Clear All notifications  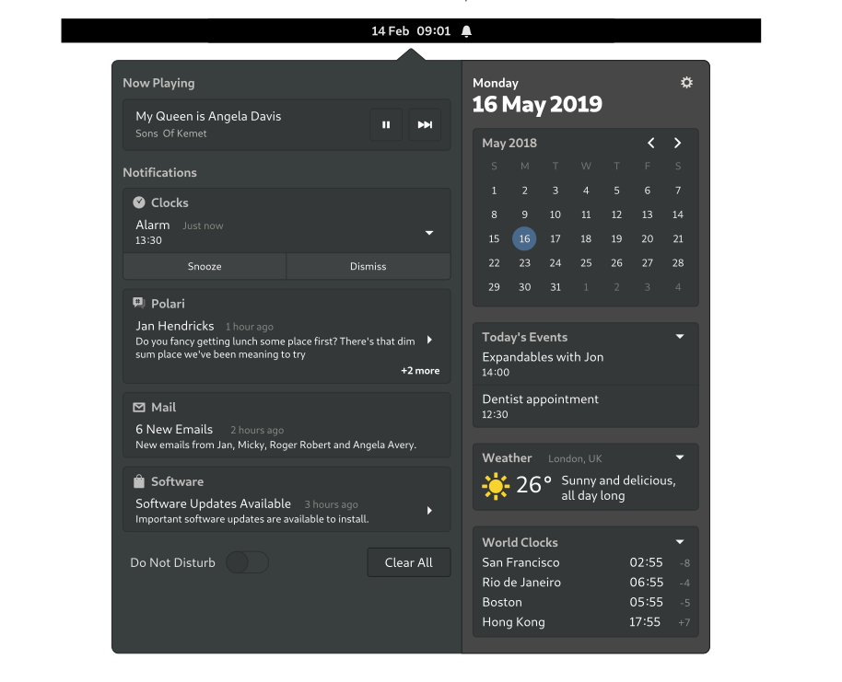[408, 562]
